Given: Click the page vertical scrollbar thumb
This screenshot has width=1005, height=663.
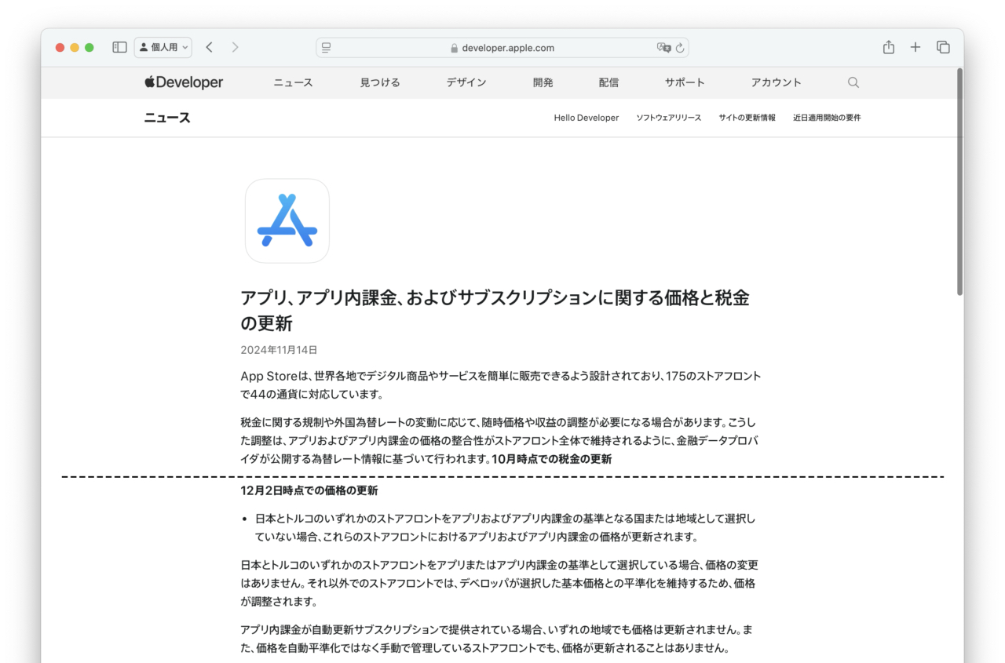Looking at the screenshot, I should (x=959, y=182).
